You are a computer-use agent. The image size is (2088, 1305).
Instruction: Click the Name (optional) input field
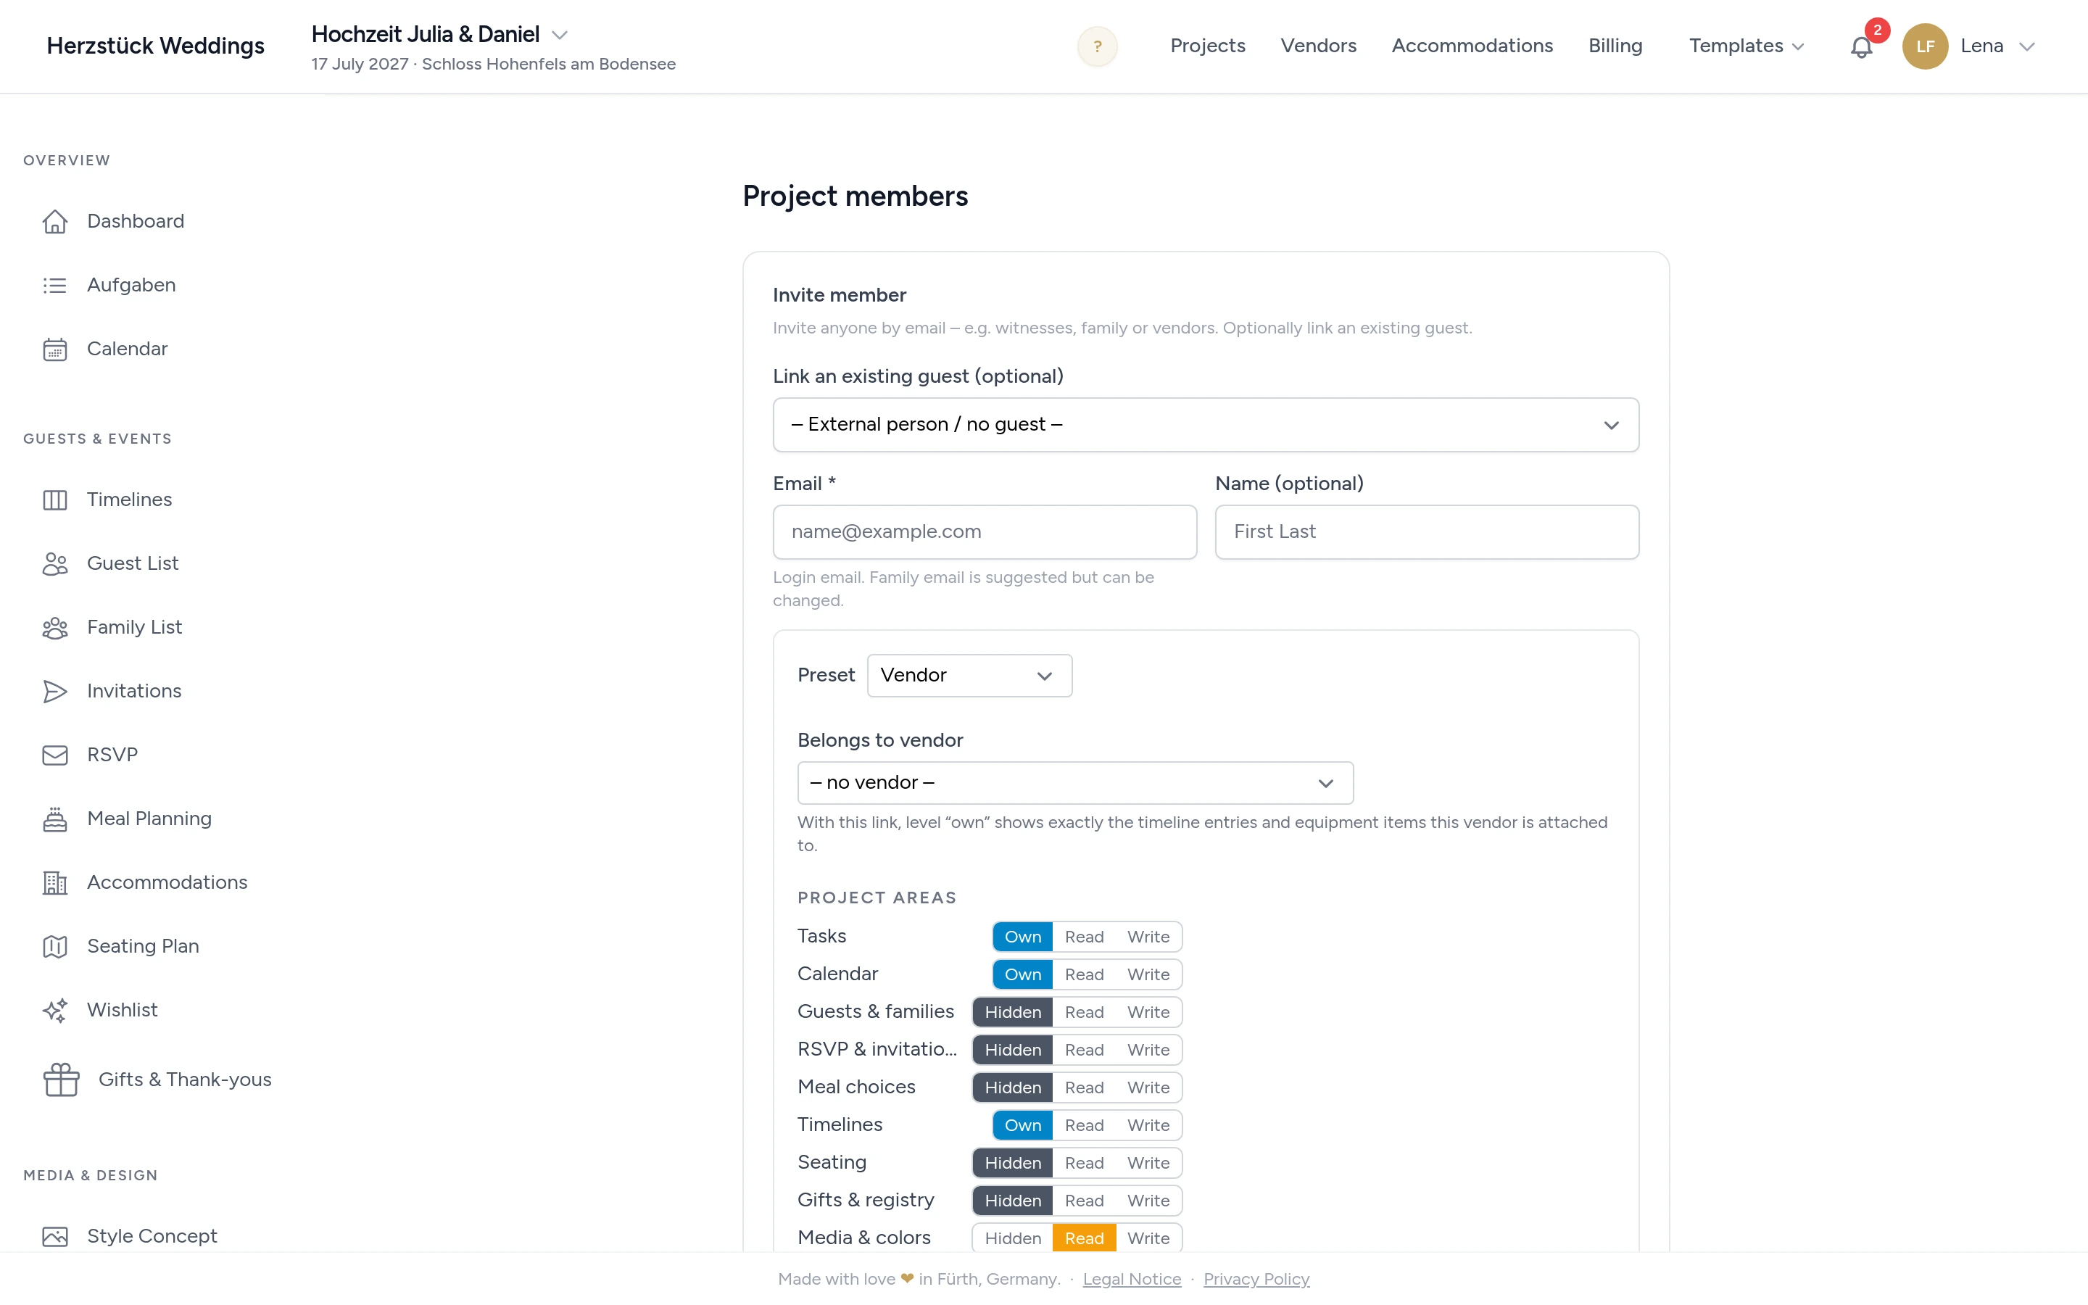coord(1426,533)
